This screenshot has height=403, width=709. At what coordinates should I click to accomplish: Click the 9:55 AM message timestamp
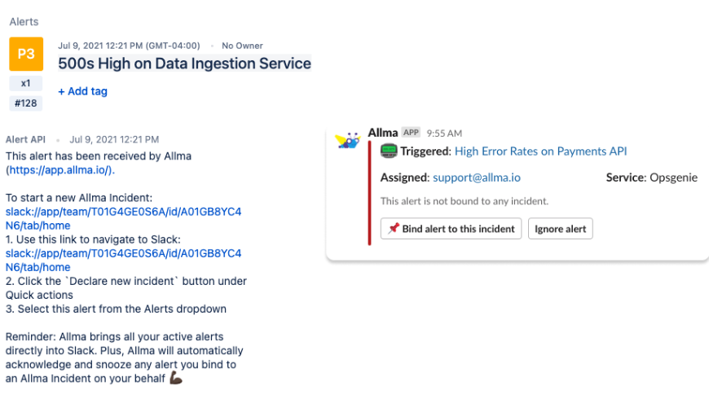444,133
